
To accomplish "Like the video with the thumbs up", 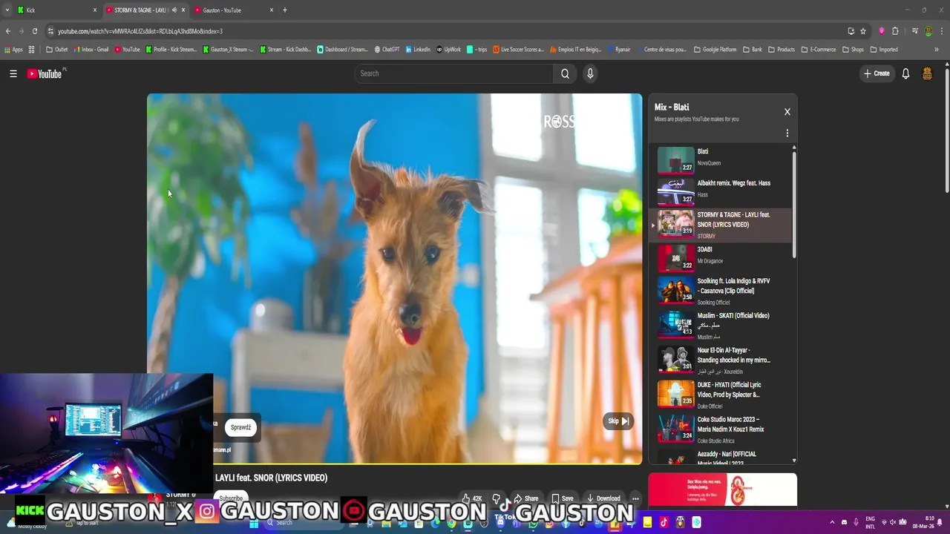I will click(x=471, y=498).
